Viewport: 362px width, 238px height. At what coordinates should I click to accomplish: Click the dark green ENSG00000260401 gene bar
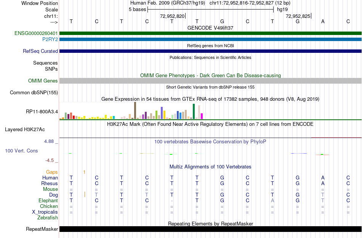coord(211,33)
